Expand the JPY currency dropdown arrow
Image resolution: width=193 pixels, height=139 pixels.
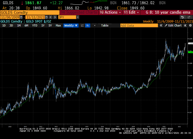(x=78, y=17)
